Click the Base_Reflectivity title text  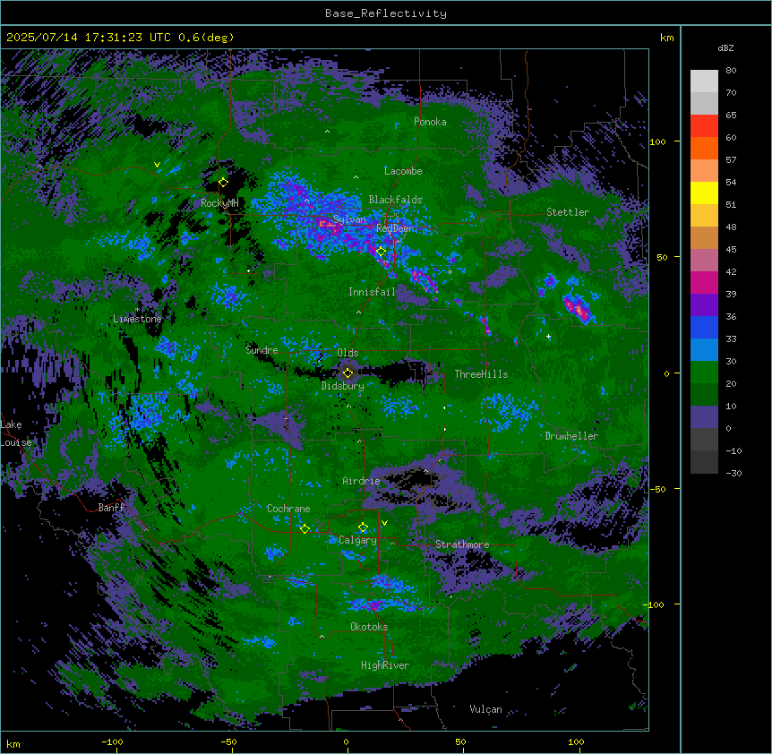(386, 13)
